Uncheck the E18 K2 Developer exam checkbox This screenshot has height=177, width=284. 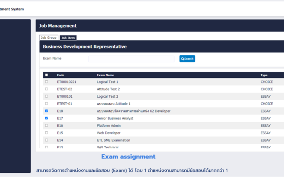point(47,111)
